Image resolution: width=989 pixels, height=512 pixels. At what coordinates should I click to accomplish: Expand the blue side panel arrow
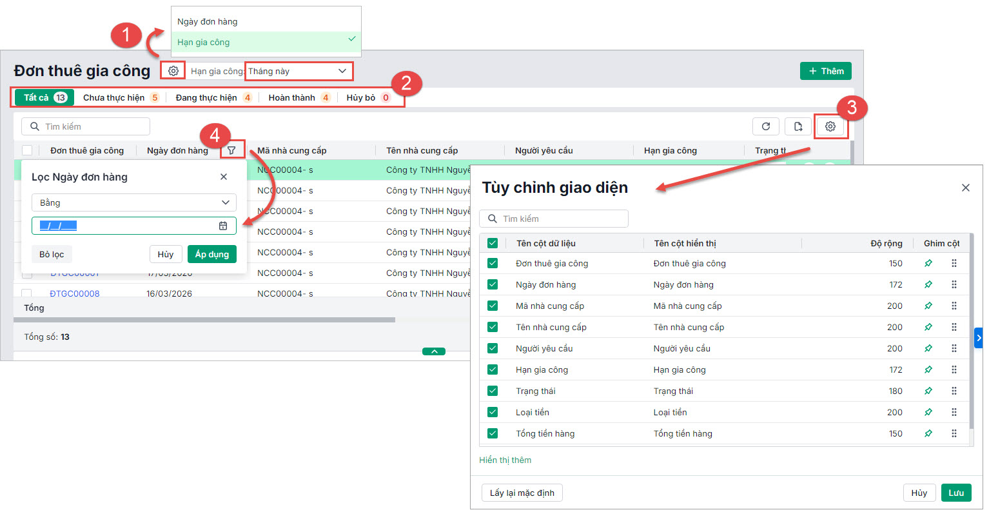point(978,338)
